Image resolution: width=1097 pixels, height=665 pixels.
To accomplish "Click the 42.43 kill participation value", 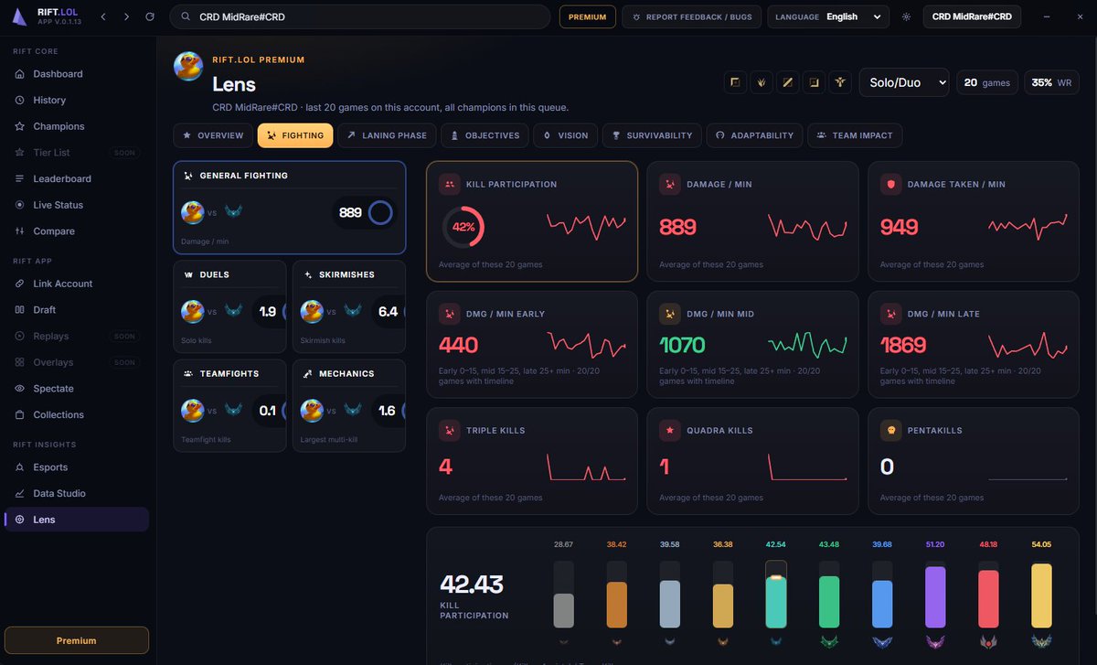I will tap(472, 585).
